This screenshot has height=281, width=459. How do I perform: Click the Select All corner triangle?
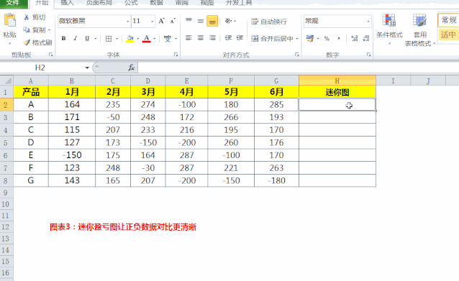tap(7, 80)
